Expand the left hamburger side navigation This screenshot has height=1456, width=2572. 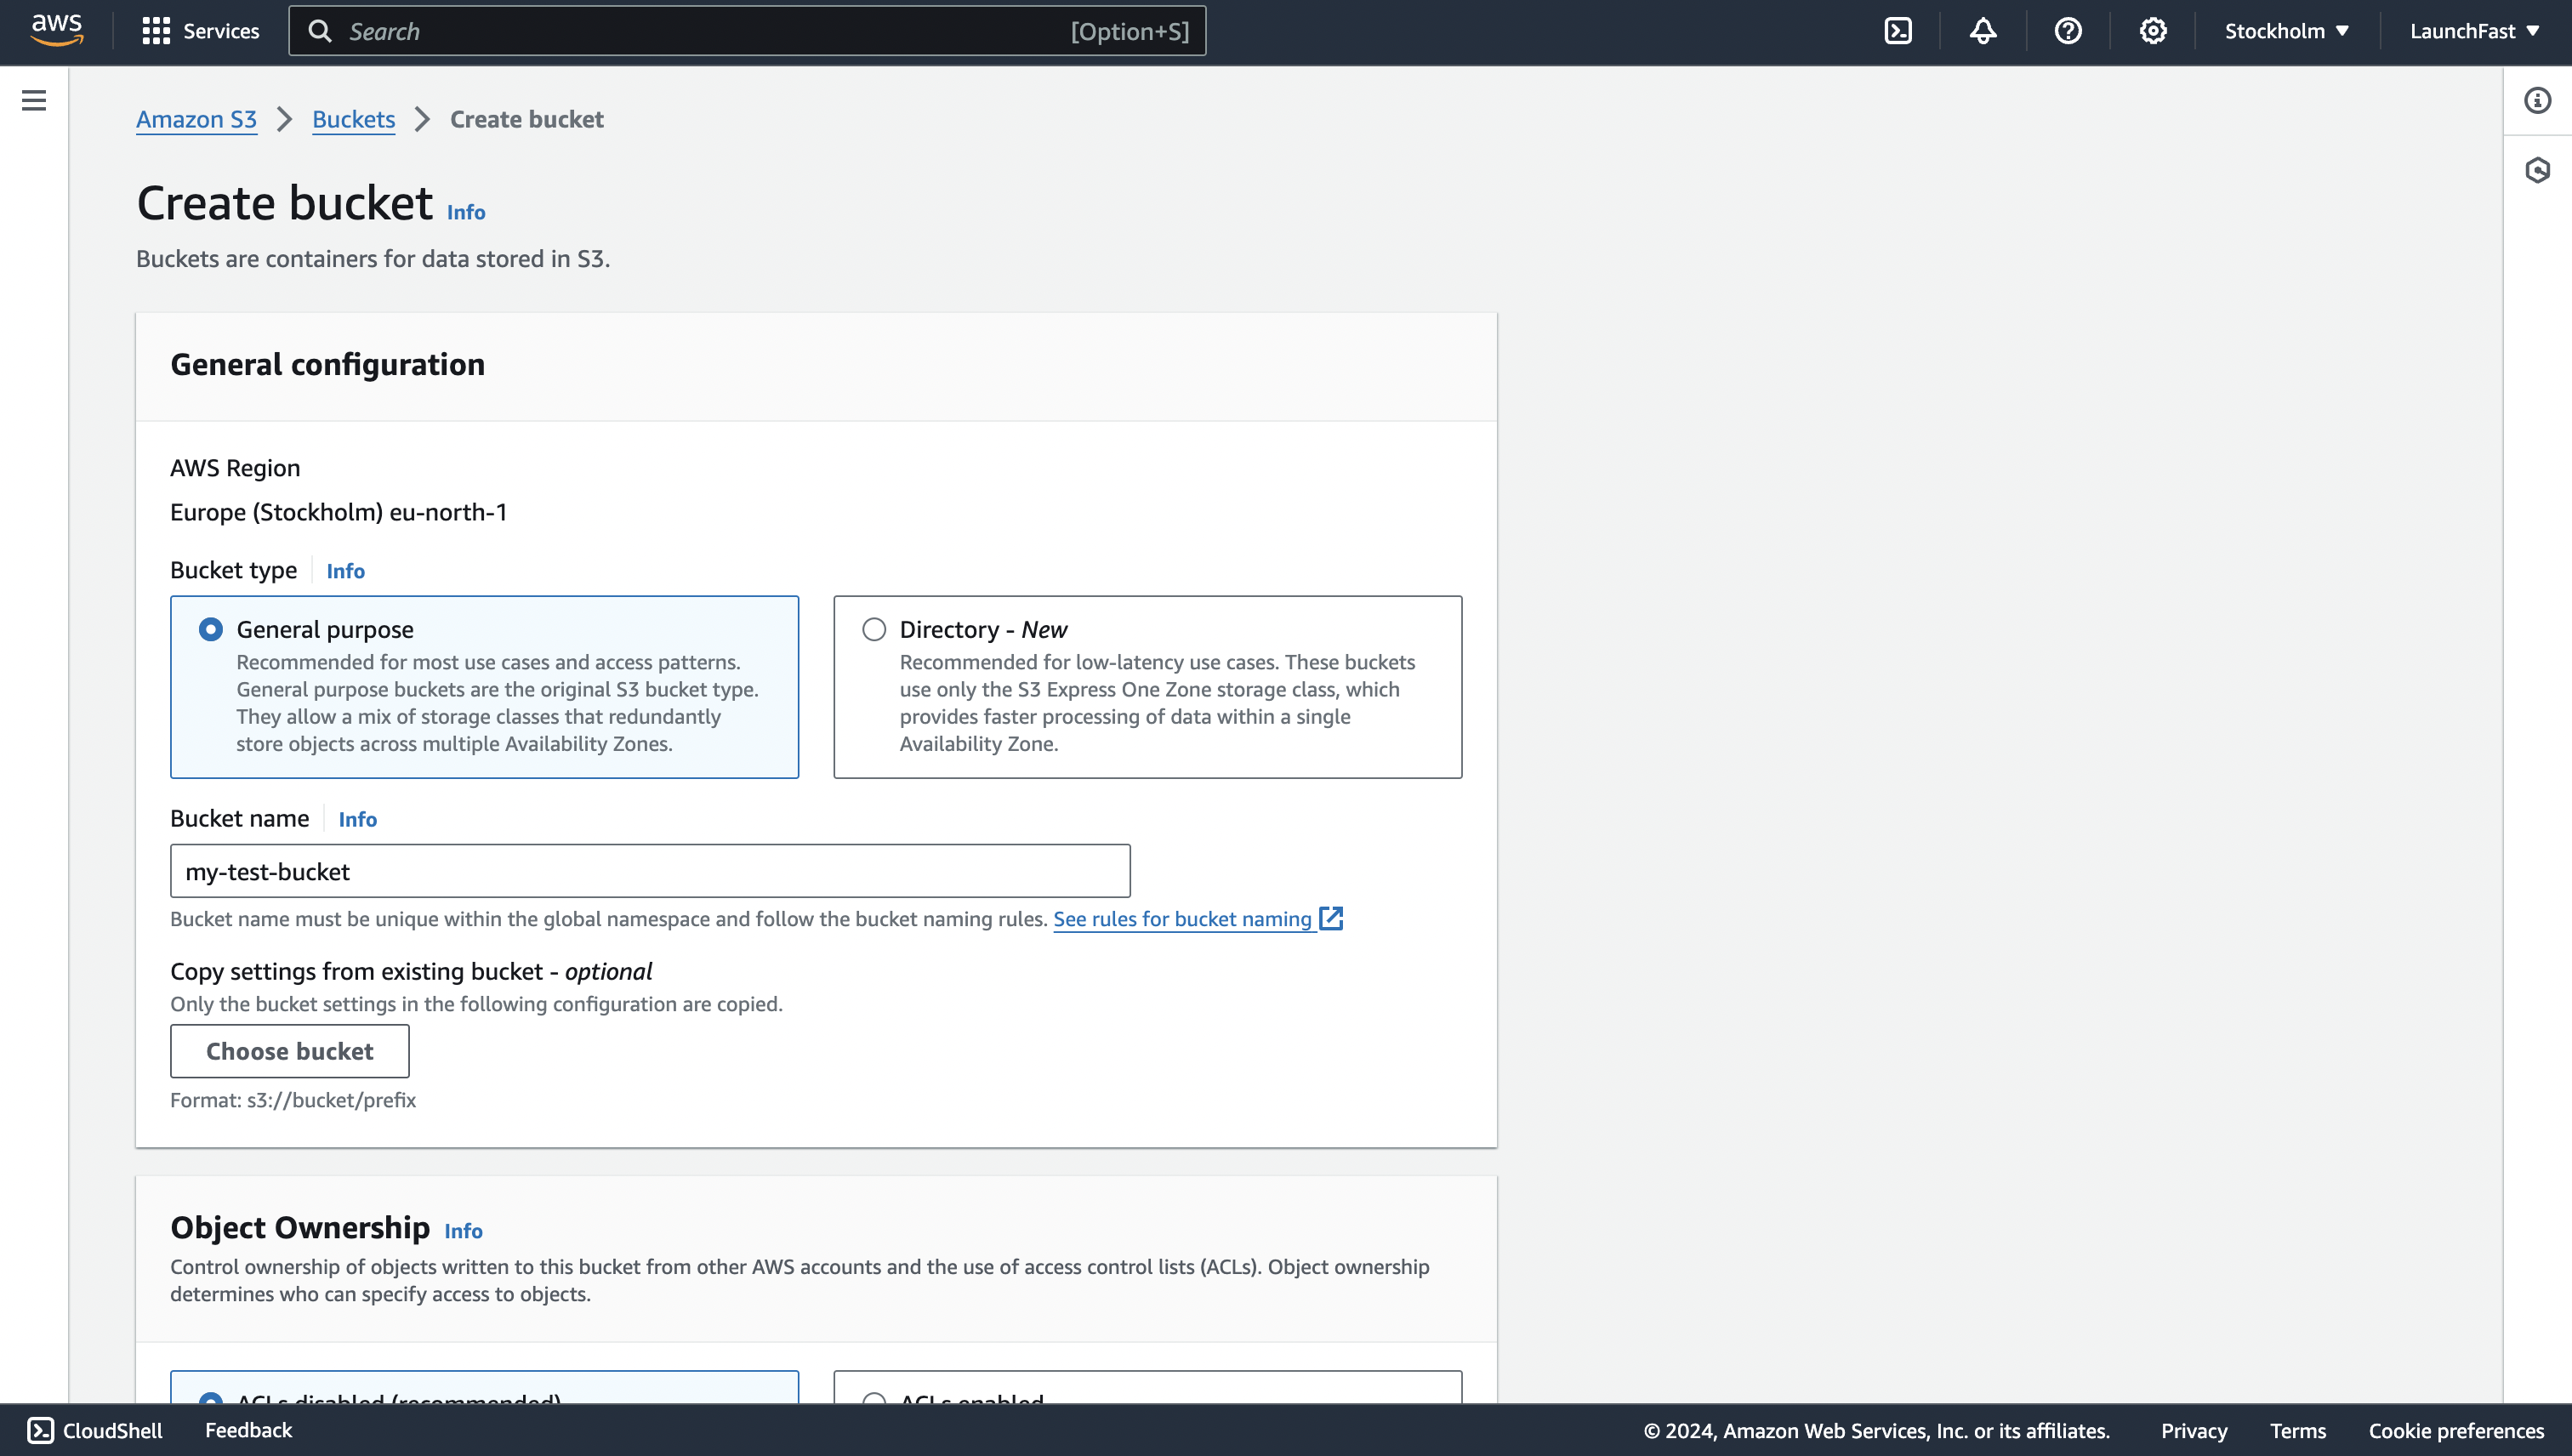coord(34,100)
